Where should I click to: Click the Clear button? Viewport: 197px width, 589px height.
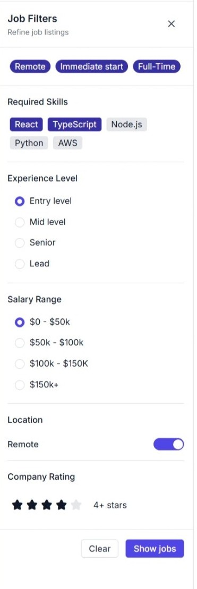[100, 549]
